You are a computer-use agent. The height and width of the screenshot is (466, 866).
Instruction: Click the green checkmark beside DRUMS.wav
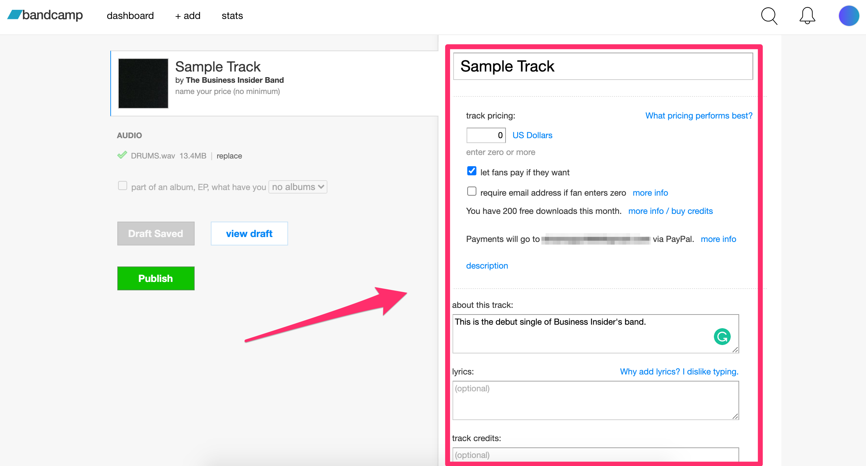point(122,155)
